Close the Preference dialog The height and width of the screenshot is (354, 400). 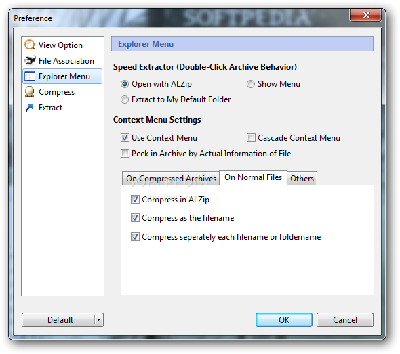point(366,15)
